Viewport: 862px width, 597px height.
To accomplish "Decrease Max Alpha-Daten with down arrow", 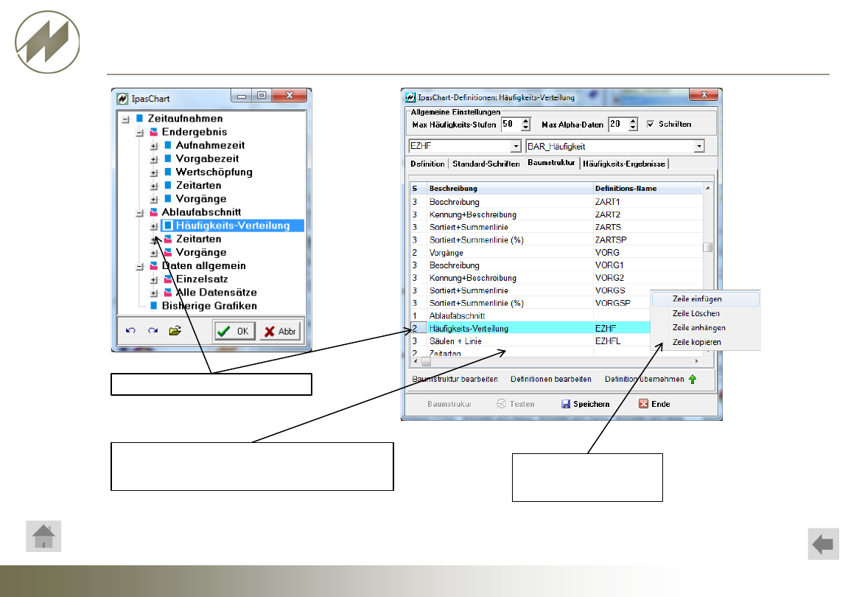I will point(633,128).
